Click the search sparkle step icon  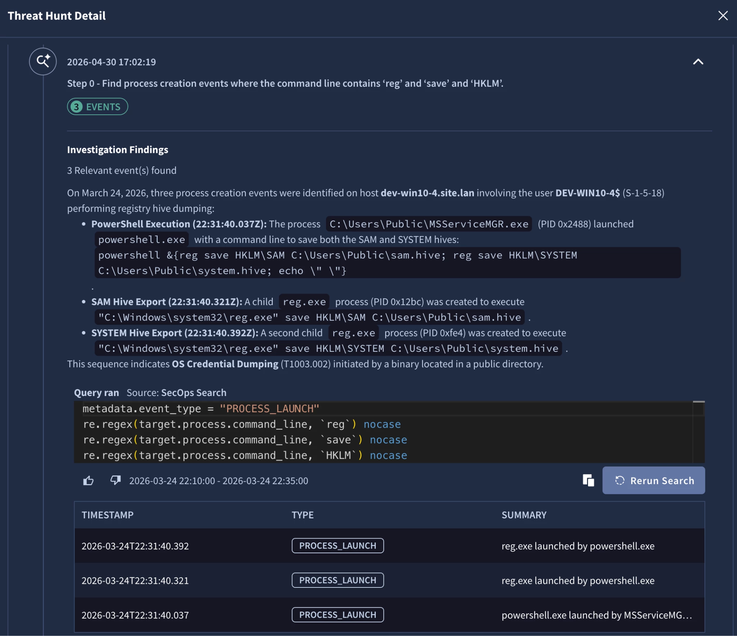click(x=43, y=61)
